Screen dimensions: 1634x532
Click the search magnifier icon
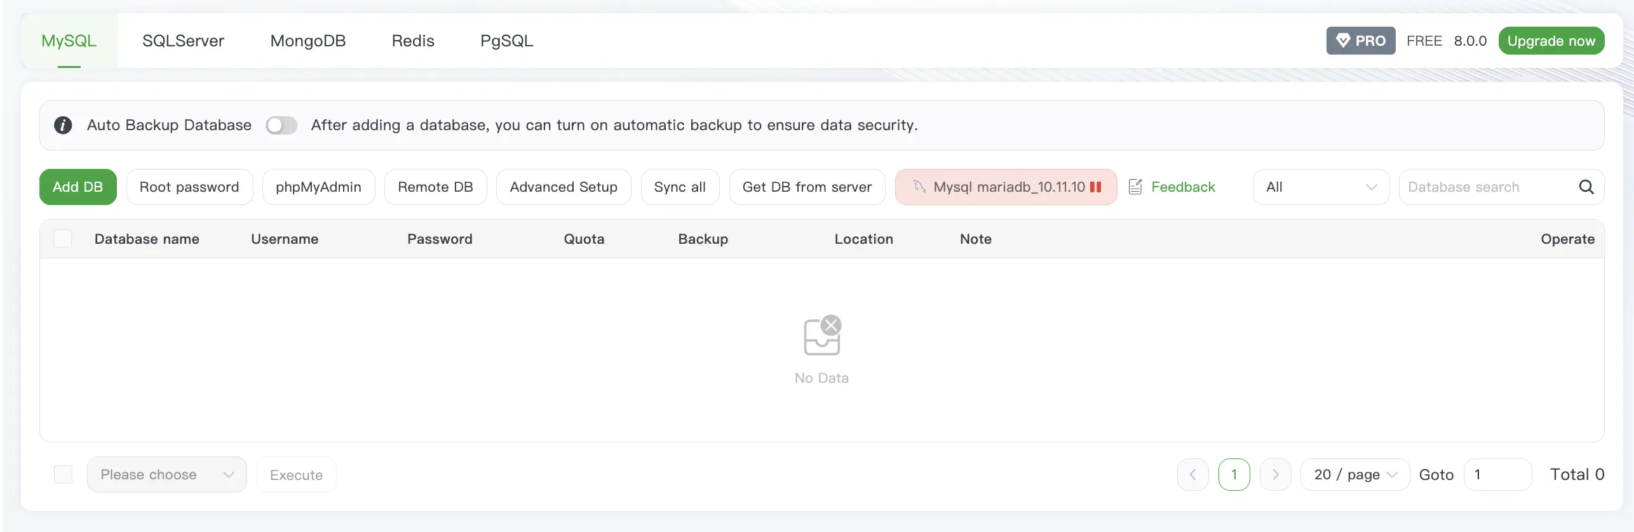point(1586,187)
